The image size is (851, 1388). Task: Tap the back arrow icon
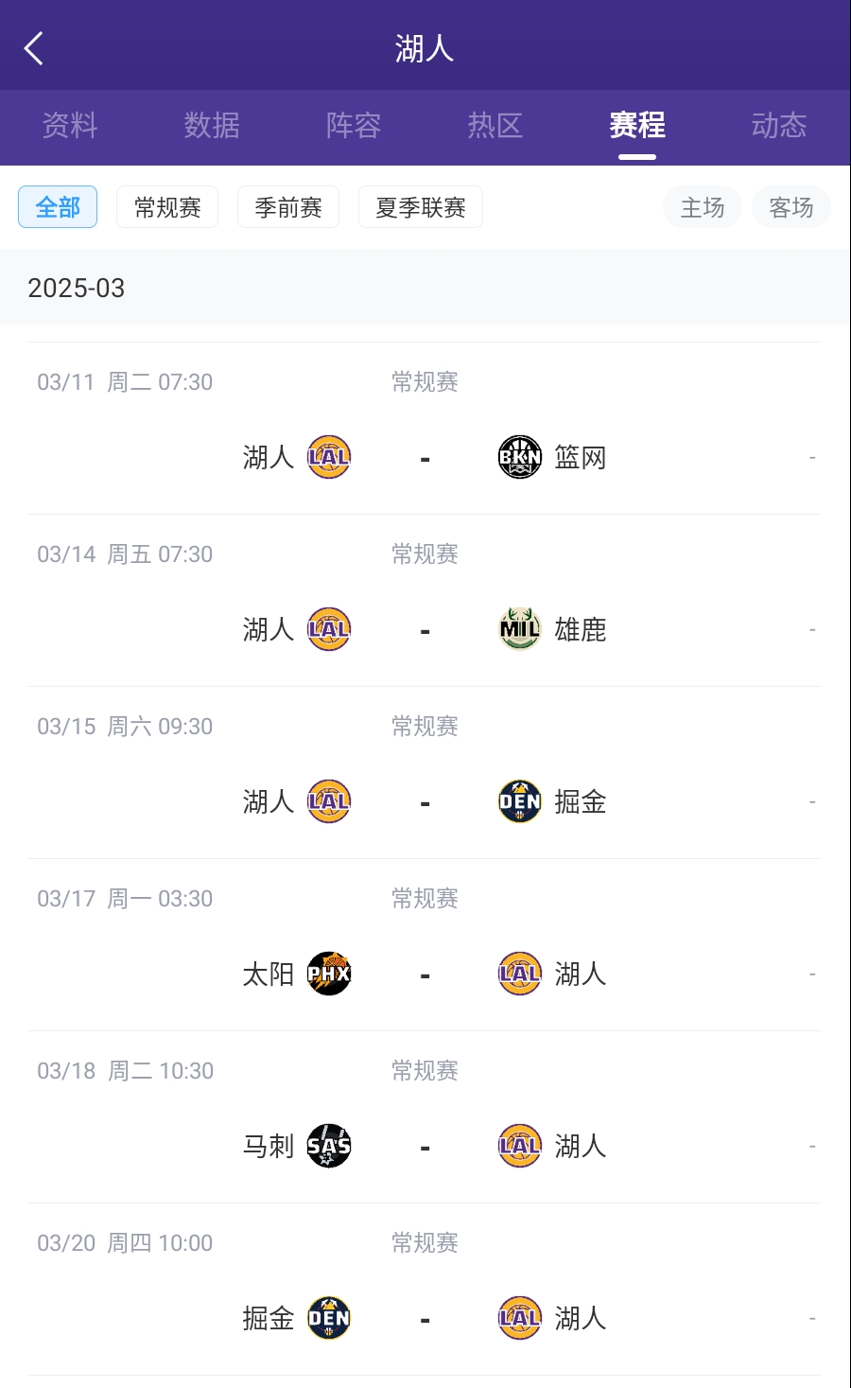34,48
